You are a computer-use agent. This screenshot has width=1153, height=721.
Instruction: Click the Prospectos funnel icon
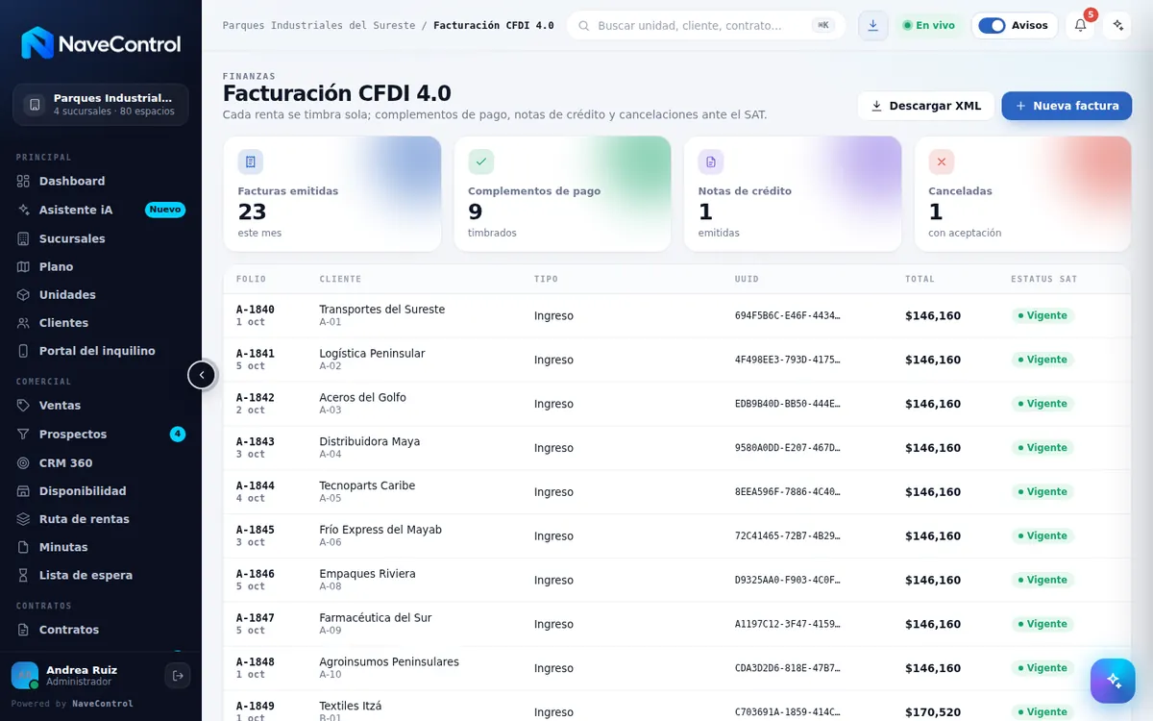pos(24,435)
